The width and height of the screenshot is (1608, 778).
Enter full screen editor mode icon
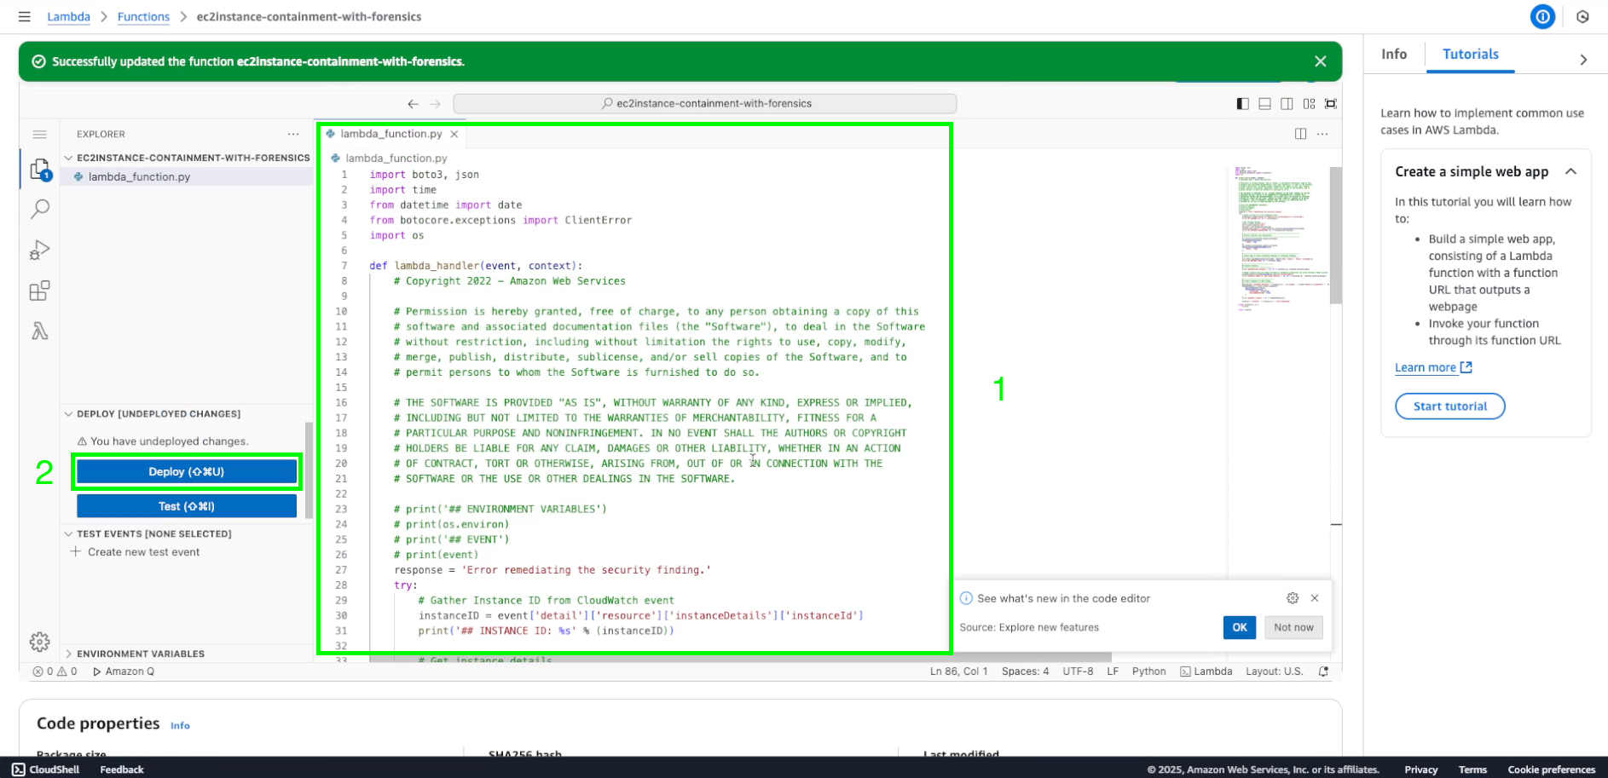(1331, 104)
